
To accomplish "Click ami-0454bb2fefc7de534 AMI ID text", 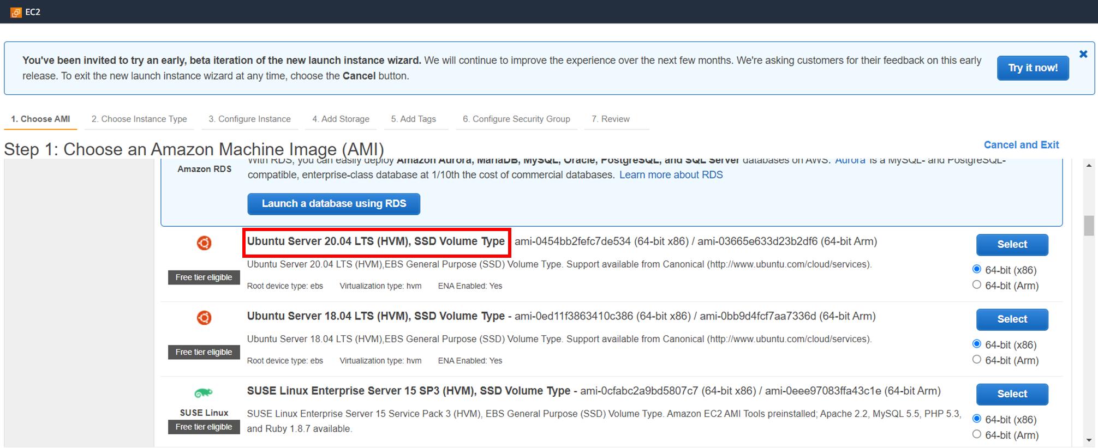I will click(573, 241).
